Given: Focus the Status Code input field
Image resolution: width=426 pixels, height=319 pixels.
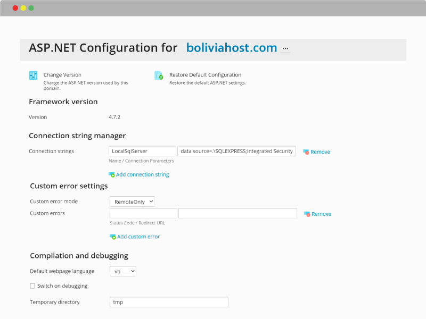Looking at the screenshot, I should [x=143, y=213].
